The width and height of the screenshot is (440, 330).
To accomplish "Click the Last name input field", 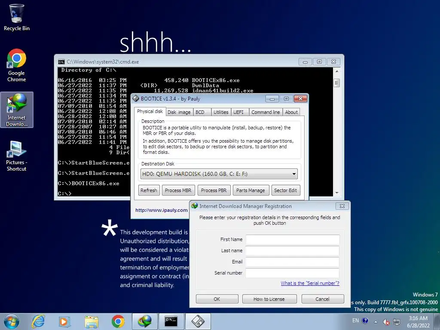I will tap(292, 251).
